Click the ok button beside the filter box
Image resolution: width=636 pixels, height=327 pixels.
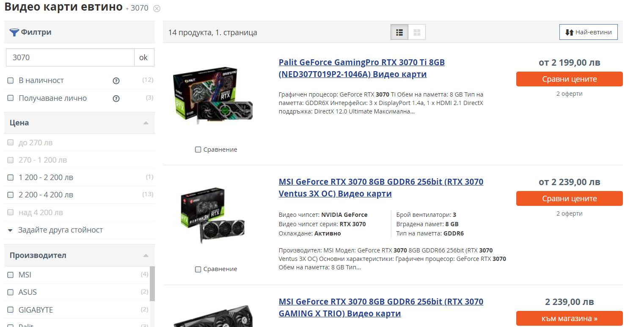click(144, 57)
